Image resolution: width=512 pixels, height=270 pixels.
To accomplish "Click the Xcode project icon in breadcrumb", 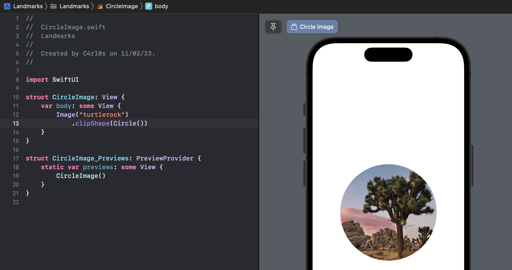I will 7,6.
